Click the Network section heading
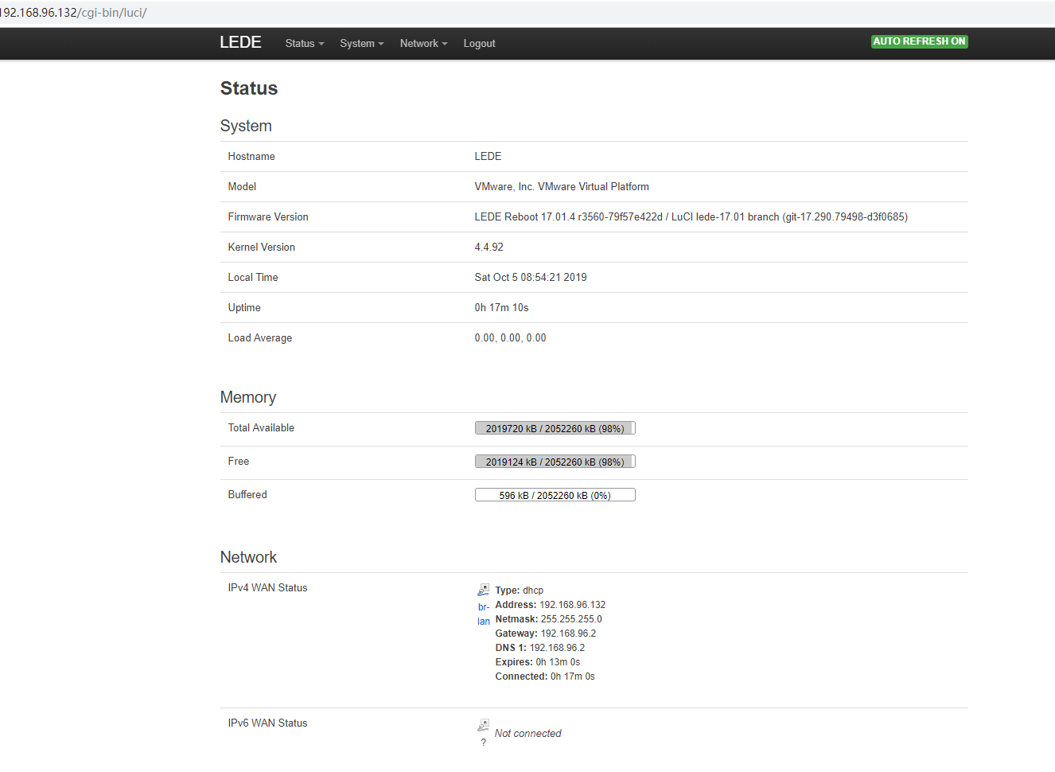 tap(248, 557)
